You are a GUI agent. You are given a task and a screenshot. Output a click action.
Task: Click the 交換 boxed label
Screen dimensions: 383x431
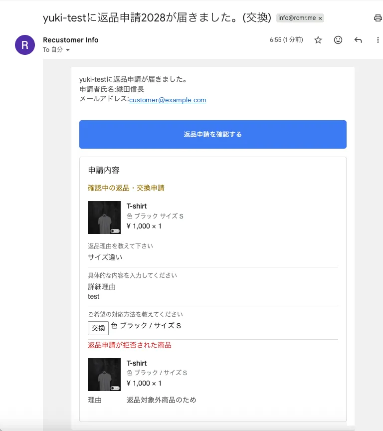click(x=98, y=328)
